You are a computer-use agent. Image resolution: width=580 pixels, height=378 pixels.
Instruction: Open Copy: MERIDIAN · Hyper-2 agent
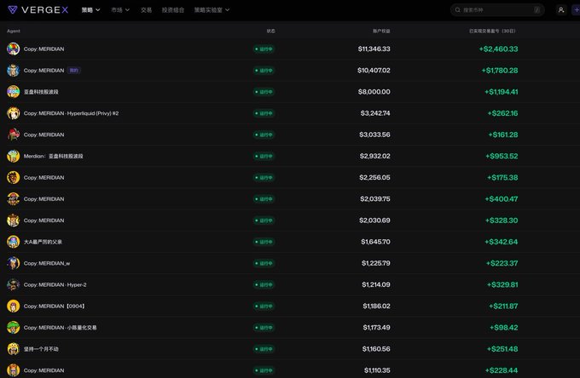pos(55,284)
